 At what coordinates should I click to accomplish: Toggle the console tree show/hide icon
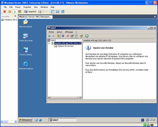[63, 36]
